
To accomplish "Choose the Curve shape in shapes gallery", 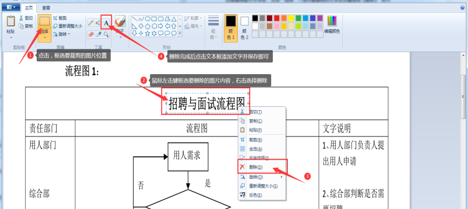I will click(141, 19).
